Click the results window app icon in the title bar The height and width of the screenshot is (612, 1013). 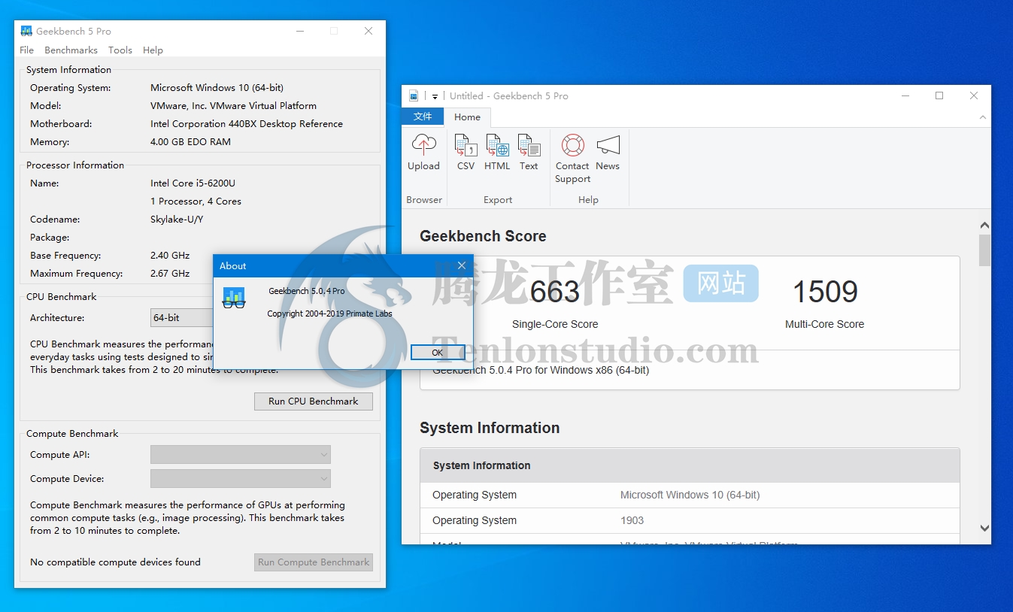tap(414, 95)
